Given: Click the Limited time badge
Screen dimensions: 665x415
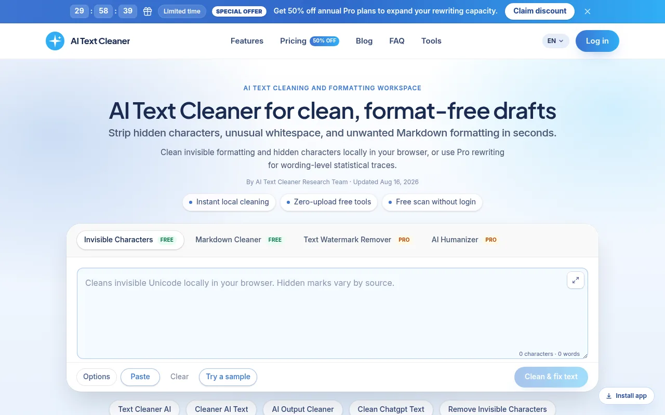Looking at the screenshot, I should click(x=182, y=11).
